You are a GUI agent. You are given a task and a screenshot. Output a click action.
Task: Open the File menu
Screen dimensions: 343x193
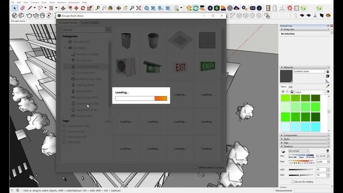(x=12, y=2)
